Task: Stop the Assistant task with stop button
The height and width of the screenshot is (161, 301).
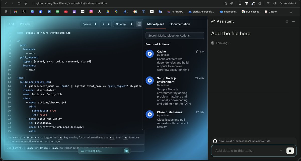Action: (290, 151)
